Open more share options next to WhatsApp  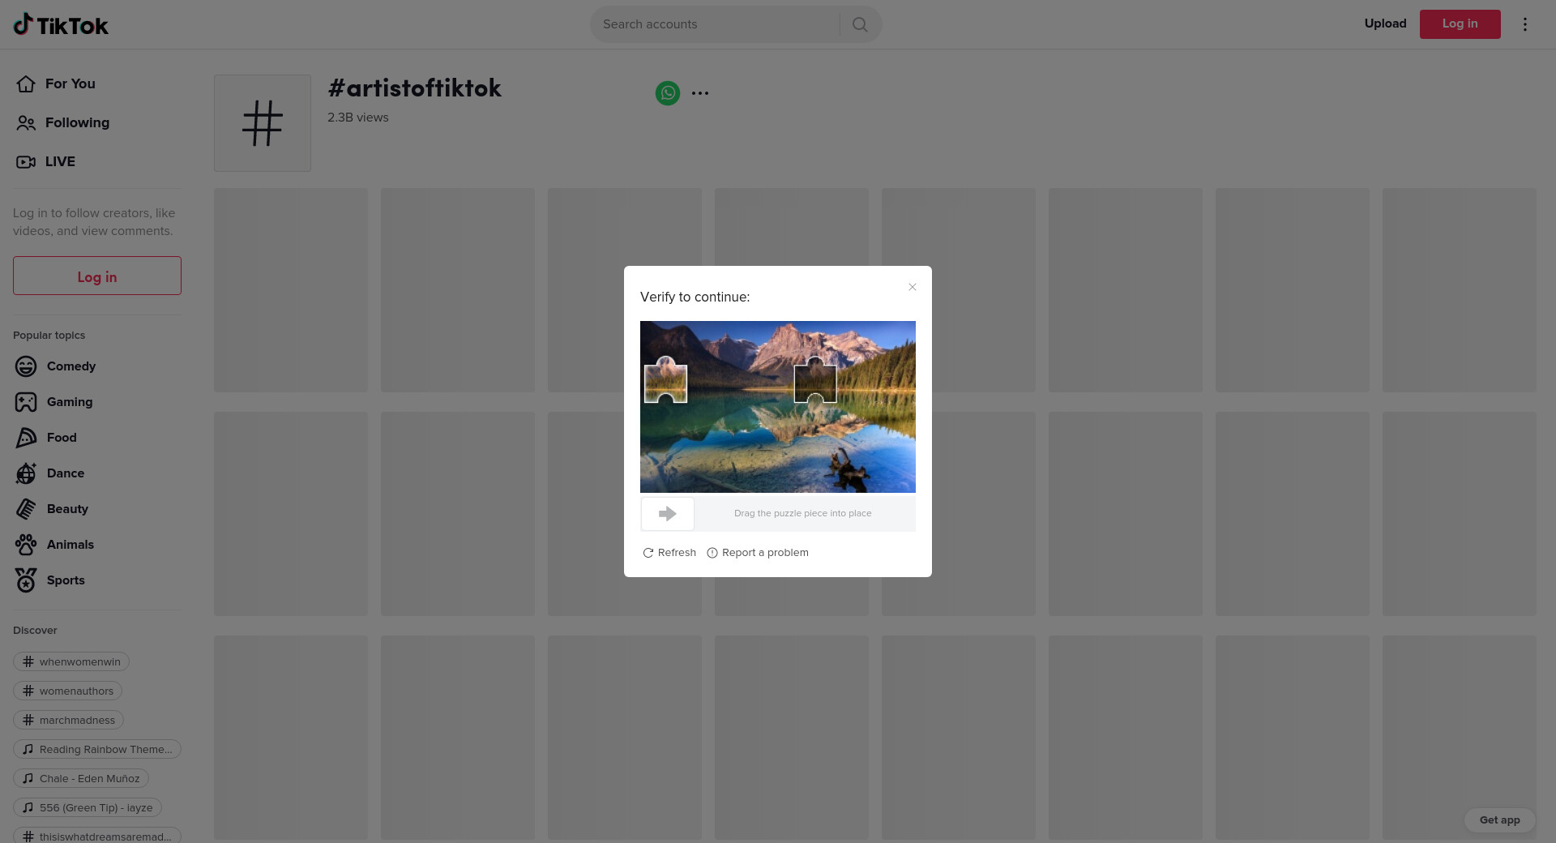pyautogui.click(x=700, y=93)
